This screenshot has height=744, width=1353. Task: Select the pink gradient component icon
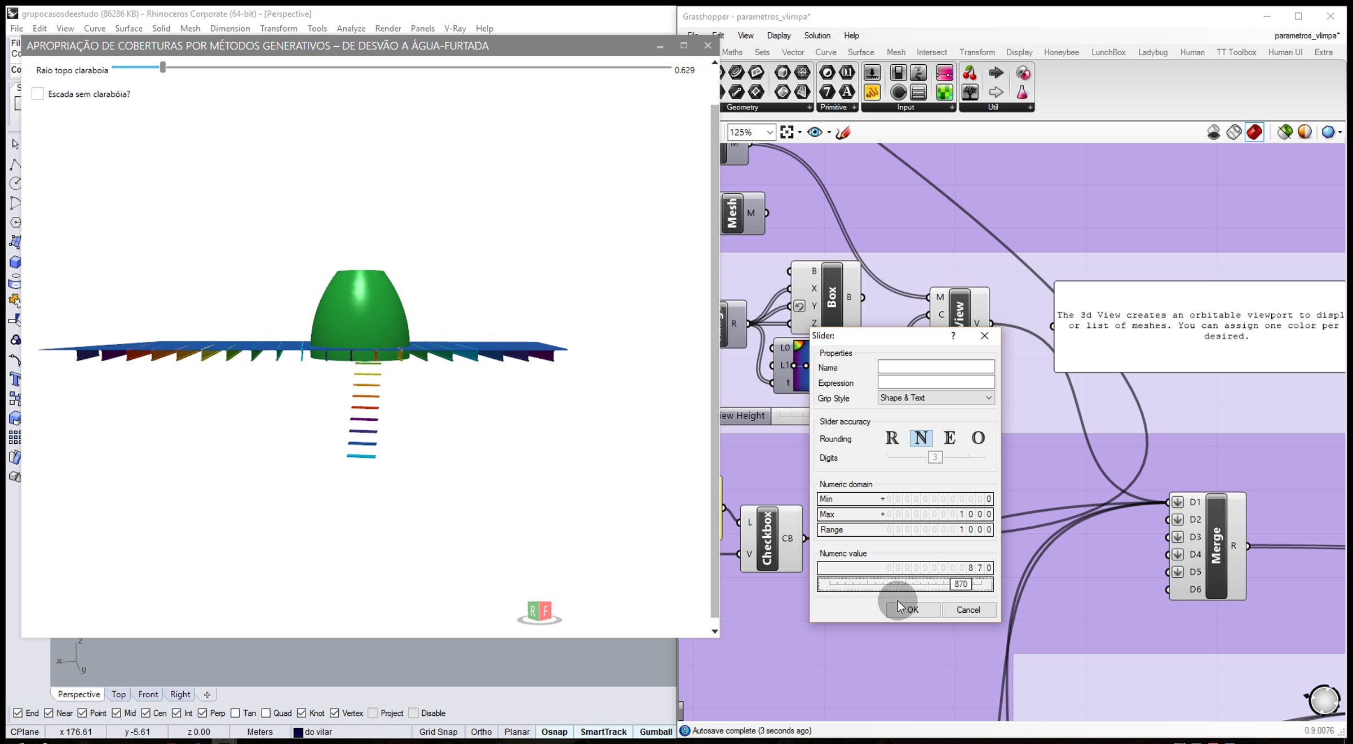click(x=944, y=73)
